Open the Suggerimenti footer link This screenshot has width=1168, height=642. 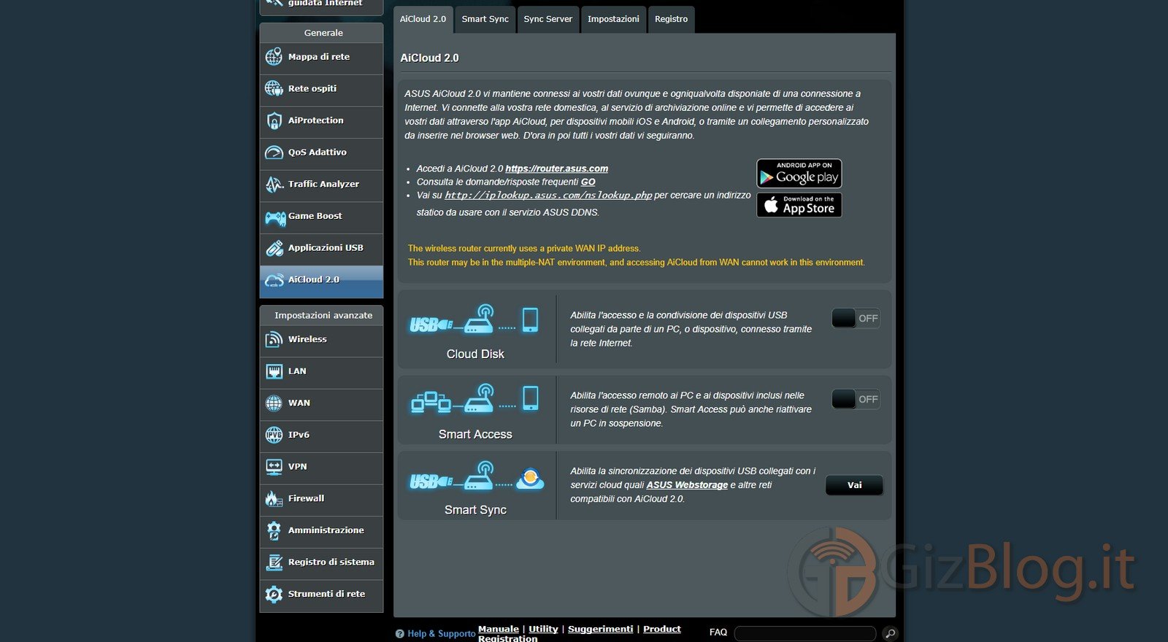click(x=601, y=629)
